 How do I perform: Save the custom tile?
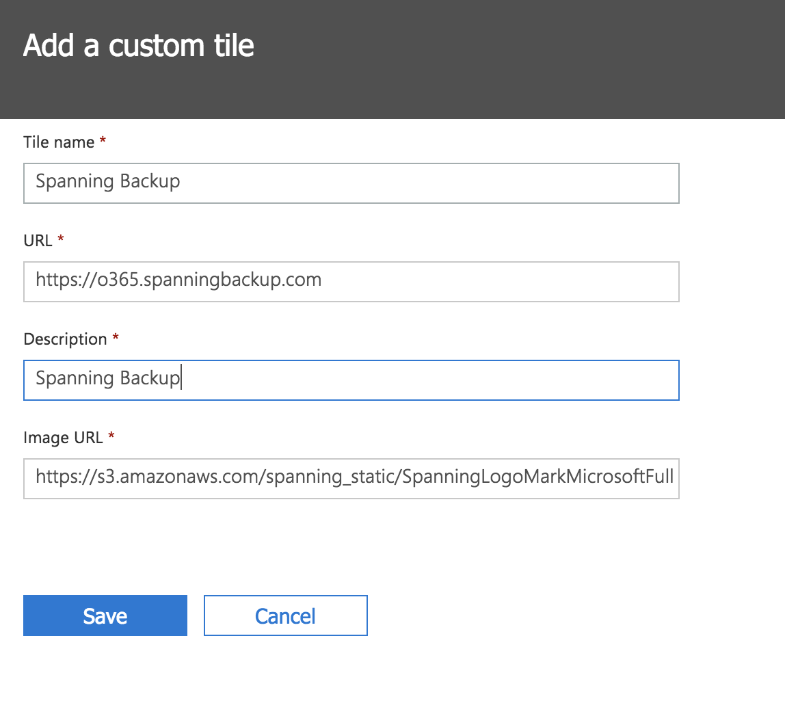[x=105, y=616]
